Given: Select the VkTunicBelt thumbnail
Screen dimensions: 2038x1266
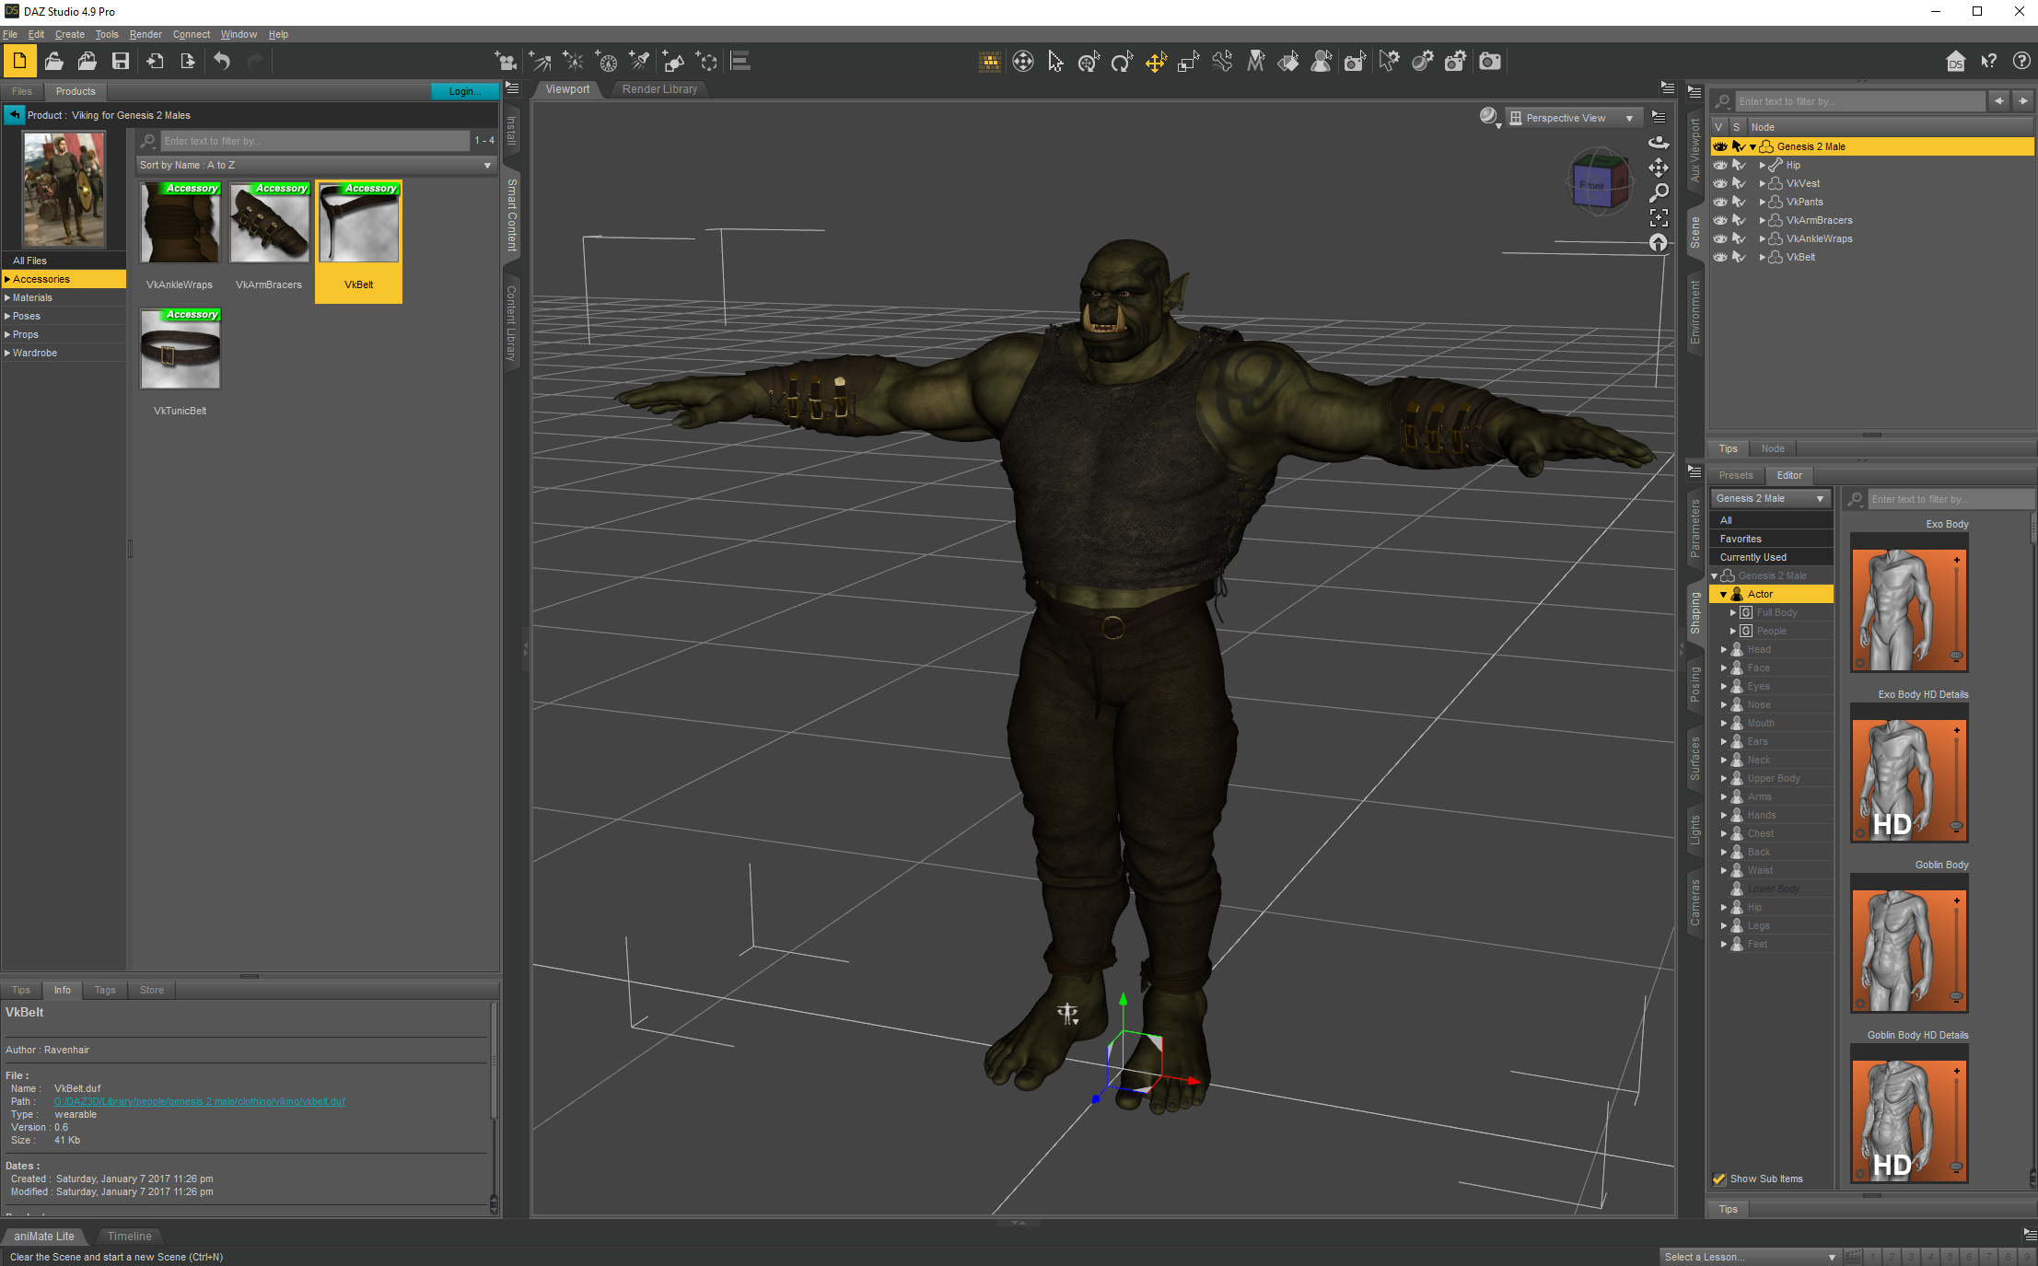Looking at the screenshot, I should point(181,349).
